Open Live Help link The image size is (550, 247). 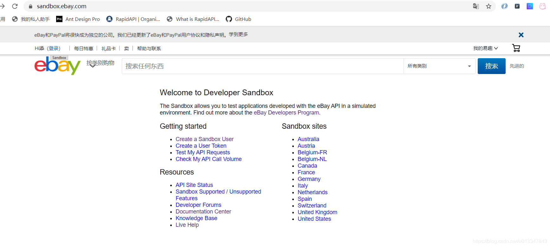click(187, 225)
